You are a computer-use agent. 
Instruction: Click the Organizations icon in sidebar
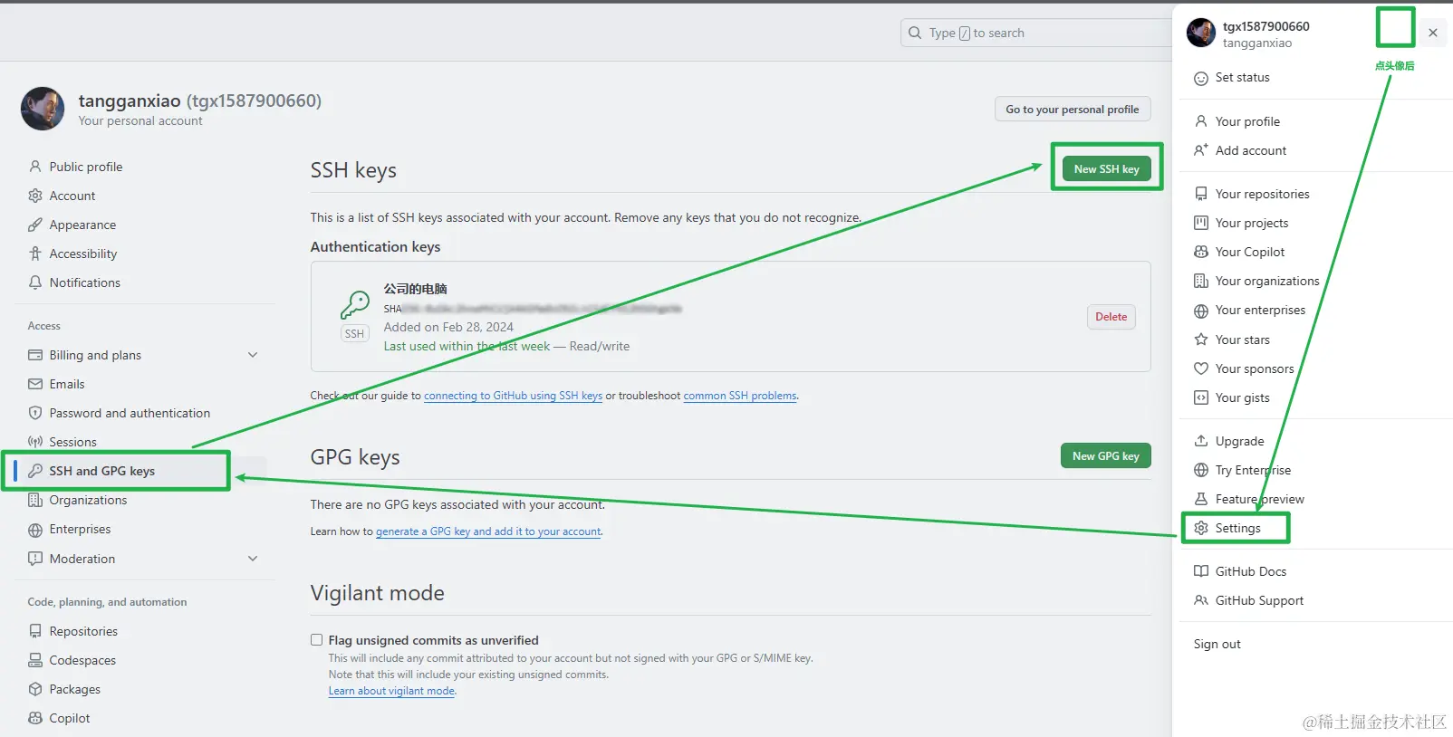pyautogui.click(x=35, y=500)
